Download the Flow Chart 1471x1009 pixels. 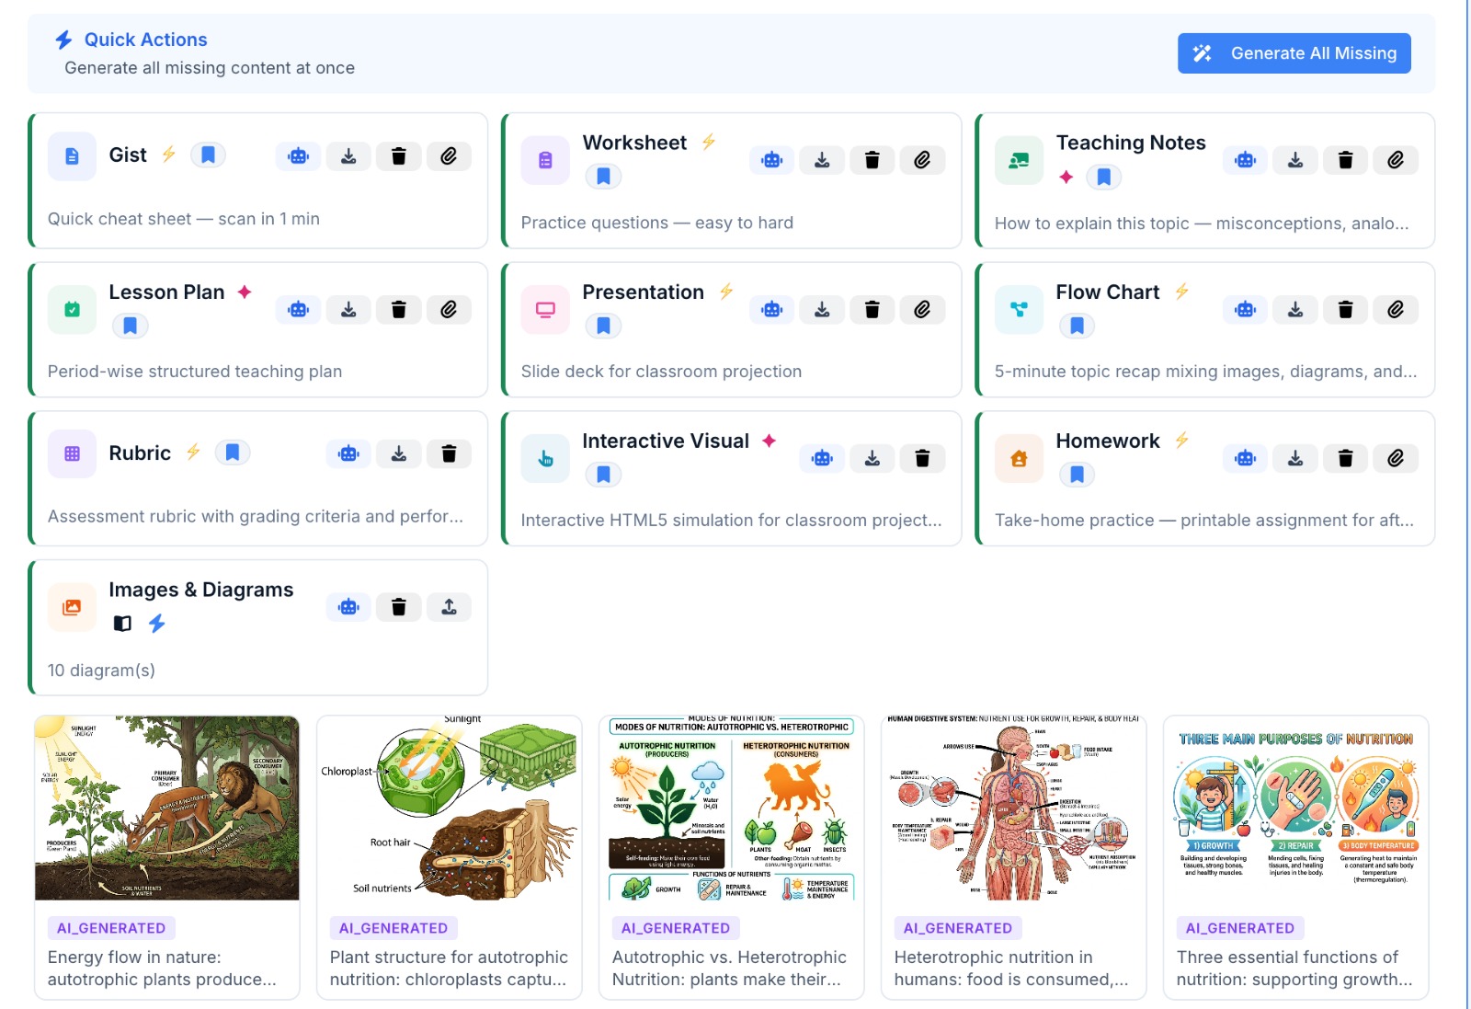coord(1295,309)
